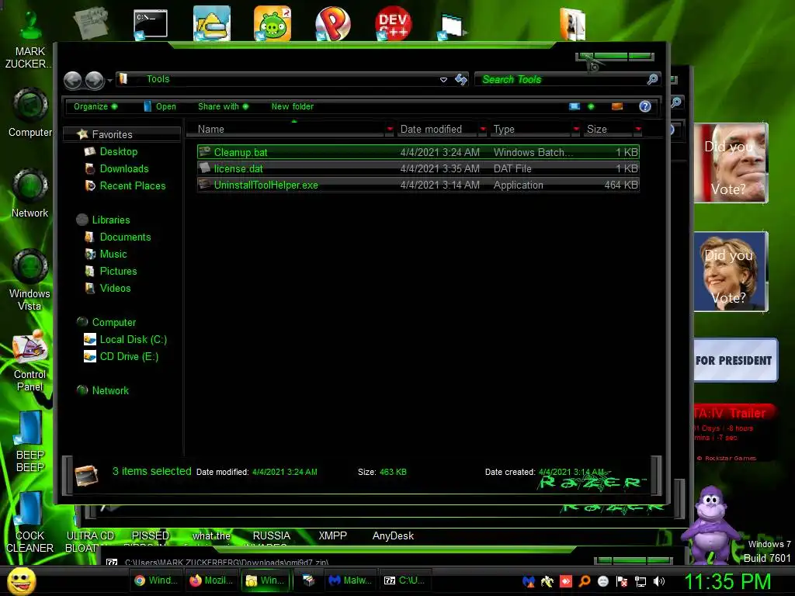Click the network tray icon
This screenshot has height=596, width=795.
641,581
